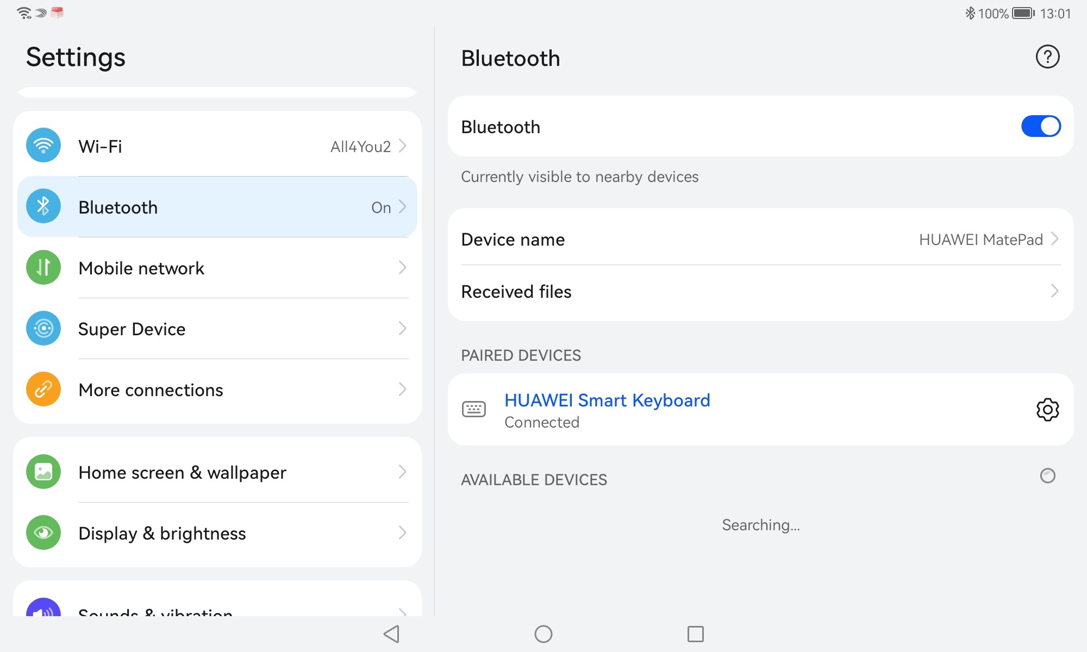The image size is (1087, 652).
Task: Tap Connected status under Smart Keyboard
Action: tap(542, 422)
